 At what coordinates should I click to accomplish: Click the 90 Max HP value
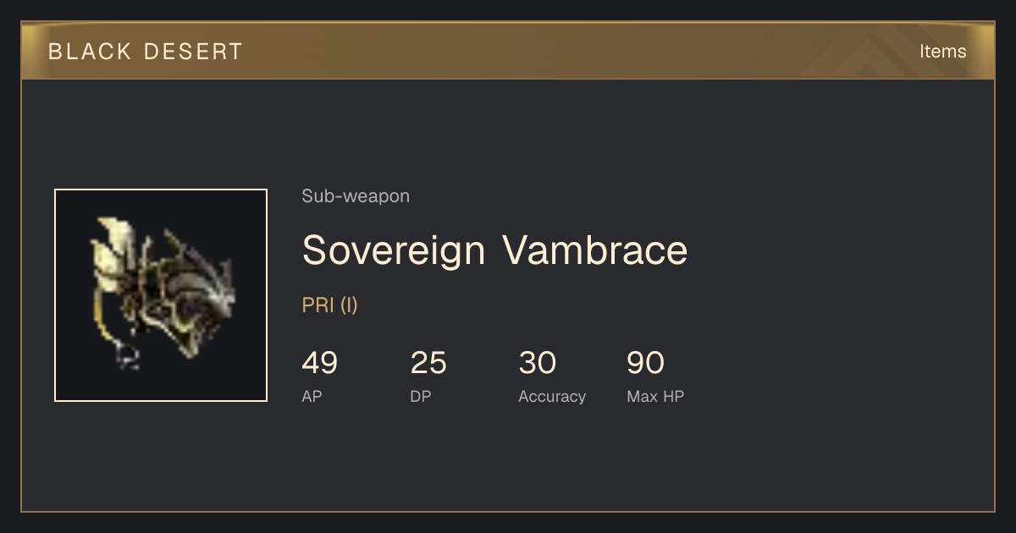click(x=645, y=363)
